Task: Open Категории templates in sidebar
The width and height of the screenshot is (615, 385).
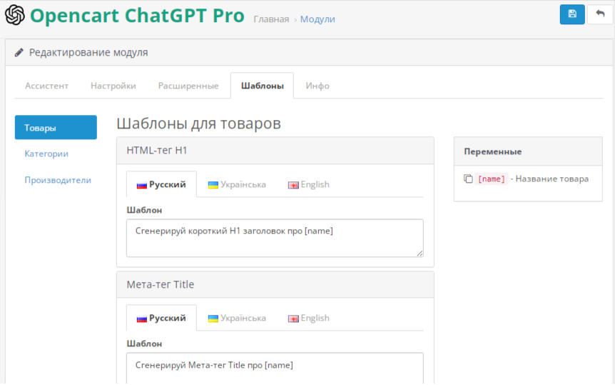Action: click(x=46, y=154)
